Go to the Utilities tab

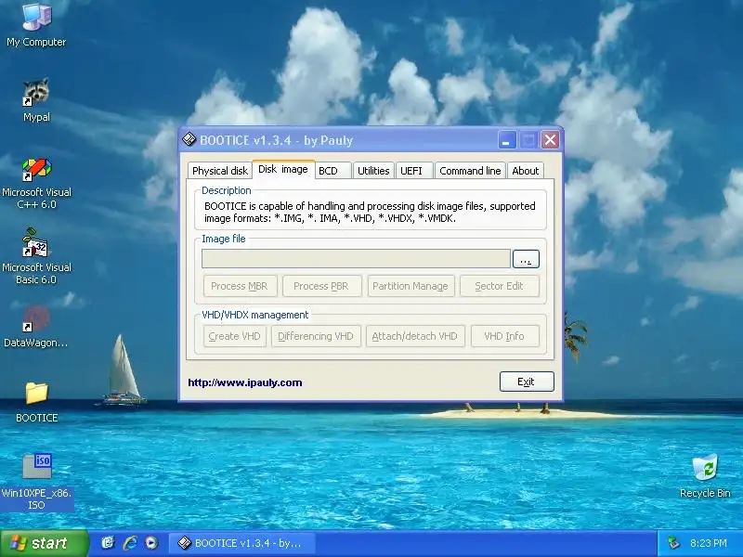[x=373, y=171]
